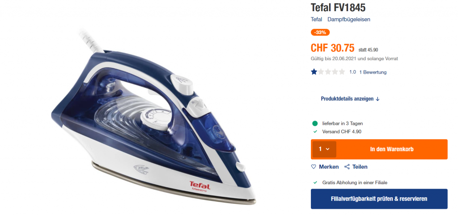The width and height of the screenshot is (458, 215).
Task: Click the fifth empty rating star
Action: tap(342, 72)
